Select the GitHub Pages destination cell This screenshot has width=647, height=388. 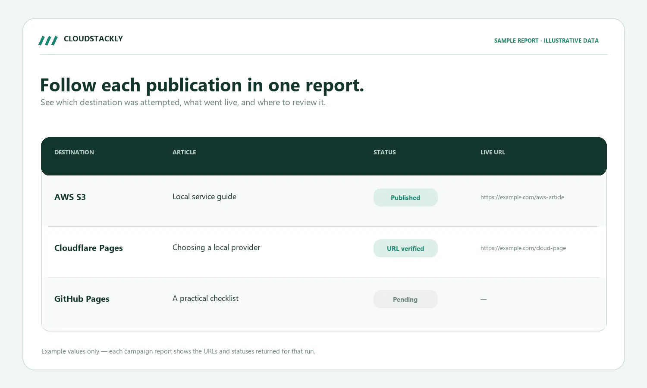pyautogui.click(x=82, y=299)
